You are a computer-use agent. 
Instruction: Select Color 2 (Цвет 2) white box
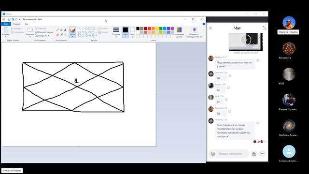[132, 32]
